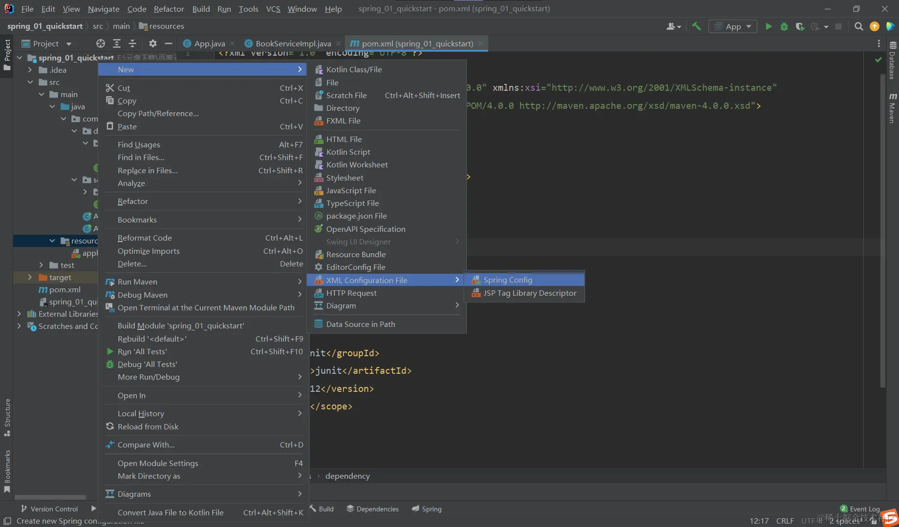Collapse the src folder
The width and height of the screenshot is (899, 527).
click(30, 82)
